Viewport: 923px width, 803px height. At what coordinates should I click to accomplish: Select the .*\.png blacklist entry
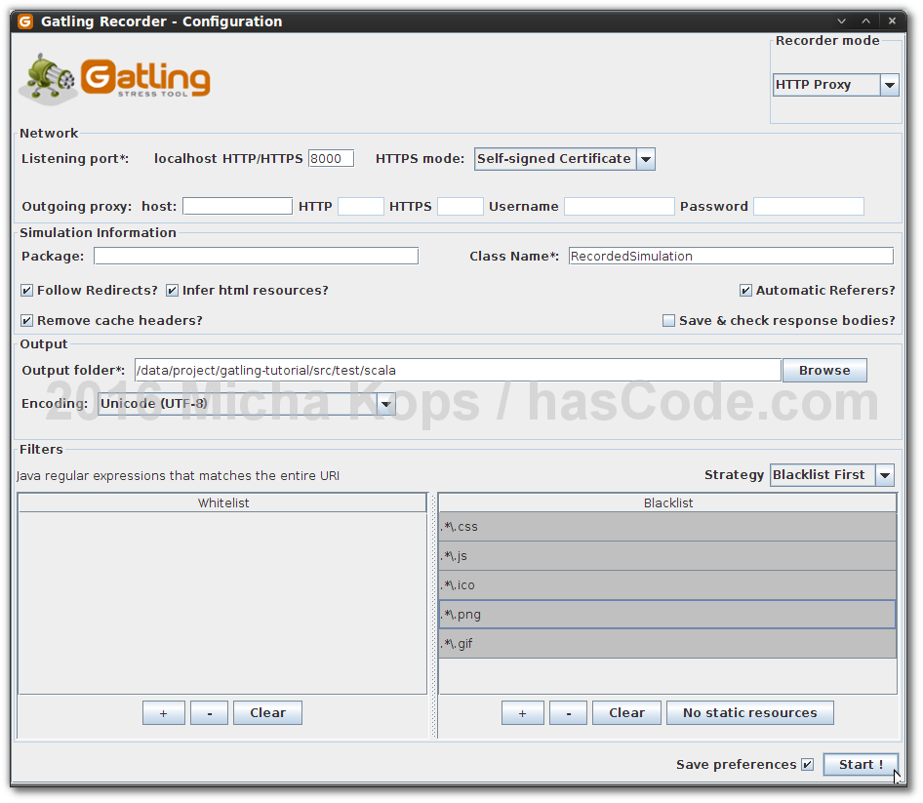(x=667, y=614)
